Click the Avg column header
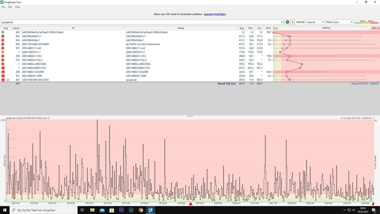The height and width of the screenshot is (214, 380). click(x=242, y=28)
